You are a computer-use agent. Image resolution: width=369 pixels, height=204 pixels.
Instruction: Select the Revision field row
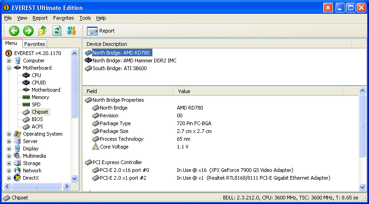pyautogui.click(x=221, y=116)
